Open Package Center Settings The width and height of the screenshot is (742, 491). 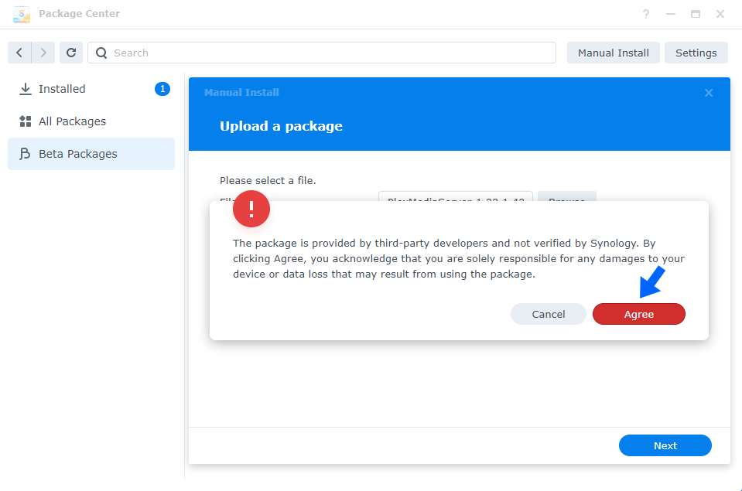click(696, 53)
